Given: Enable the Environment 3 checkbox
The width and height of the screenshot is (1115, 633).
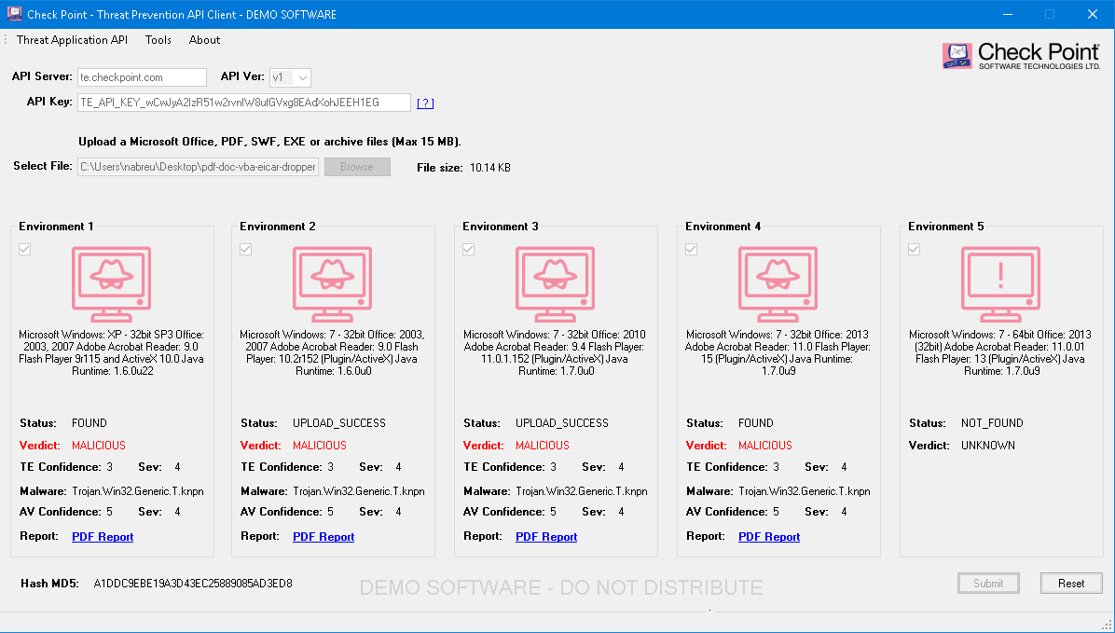Looking at the screenshot, I should [469, 249].
